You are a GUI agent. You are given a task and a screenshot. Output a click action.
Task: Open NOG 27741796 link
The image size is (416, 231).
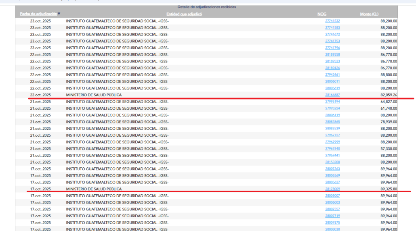coord(332,48)
